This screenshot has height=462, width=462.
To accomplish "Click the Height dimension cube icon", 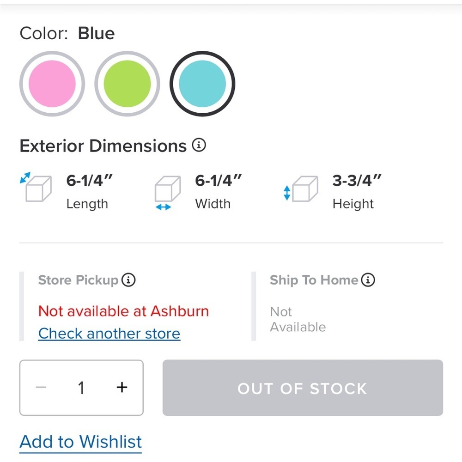I will [304, 188].
